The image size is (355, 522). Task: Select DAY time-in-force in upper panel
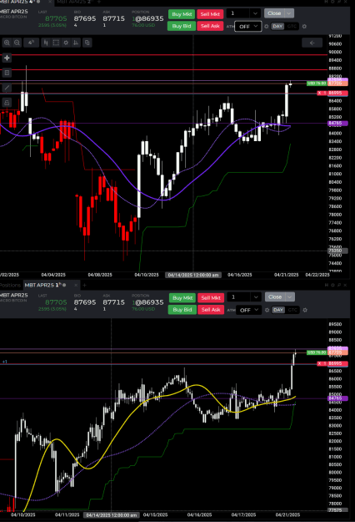(277, 26)
